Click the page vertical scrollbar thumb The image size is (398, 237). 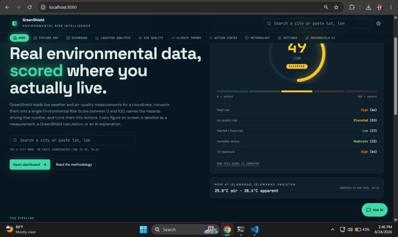[396, 76]
